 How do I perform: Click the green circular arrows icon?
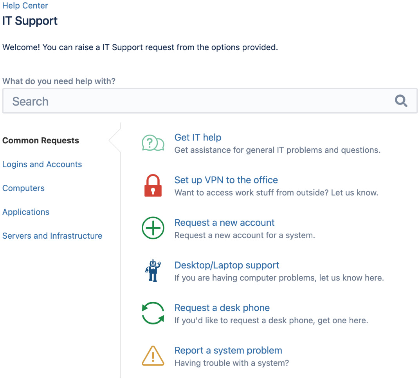point(153,313)
